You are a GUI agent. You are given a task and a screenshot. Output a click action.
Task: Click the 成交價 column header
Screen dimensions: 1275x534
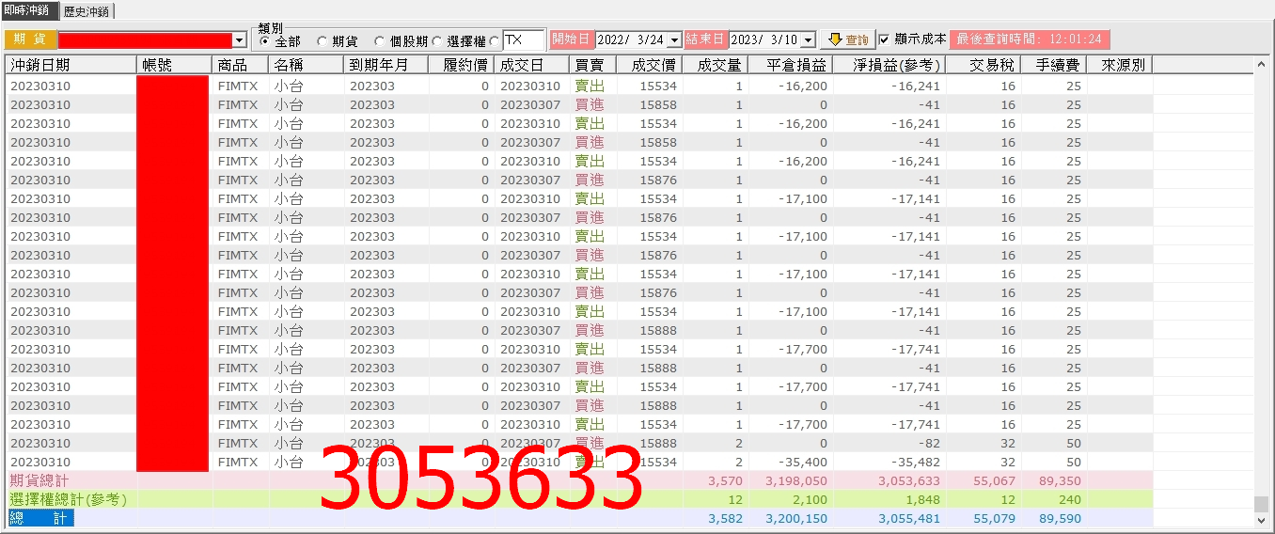coord(650,65)
